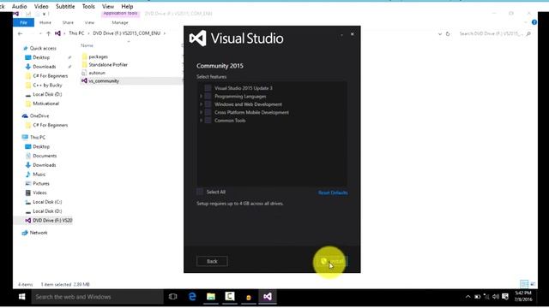Click the Back button in installer
Viewport: 549px width, 308px height.
pyautogui.click(x=212, y=261)
